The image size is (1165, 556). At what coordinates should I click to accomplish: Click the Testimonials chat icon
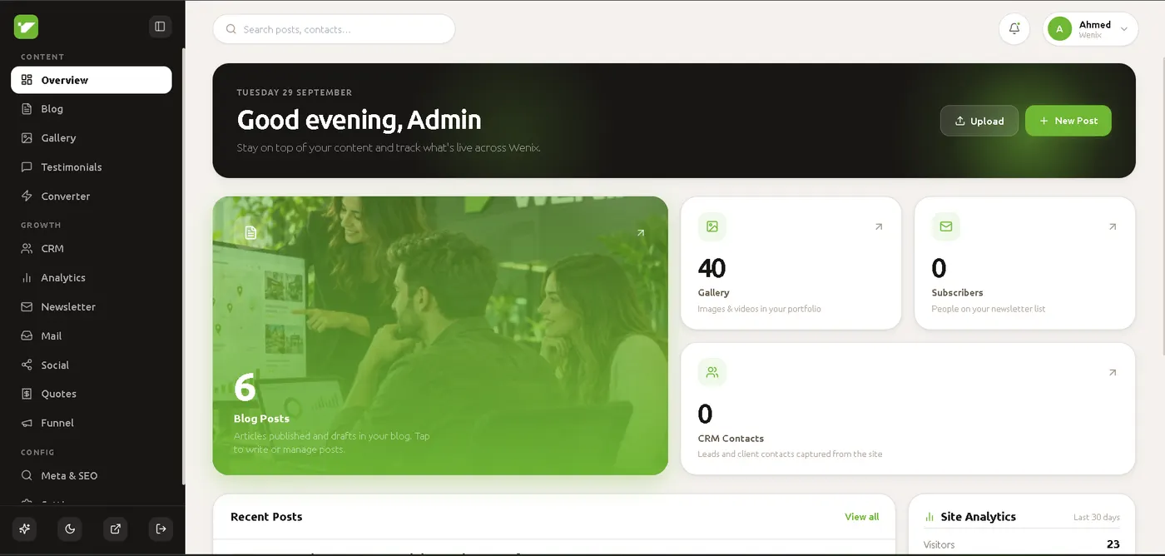click(27, 167)
